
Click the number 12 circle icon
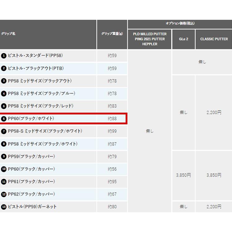coord(4,194)
